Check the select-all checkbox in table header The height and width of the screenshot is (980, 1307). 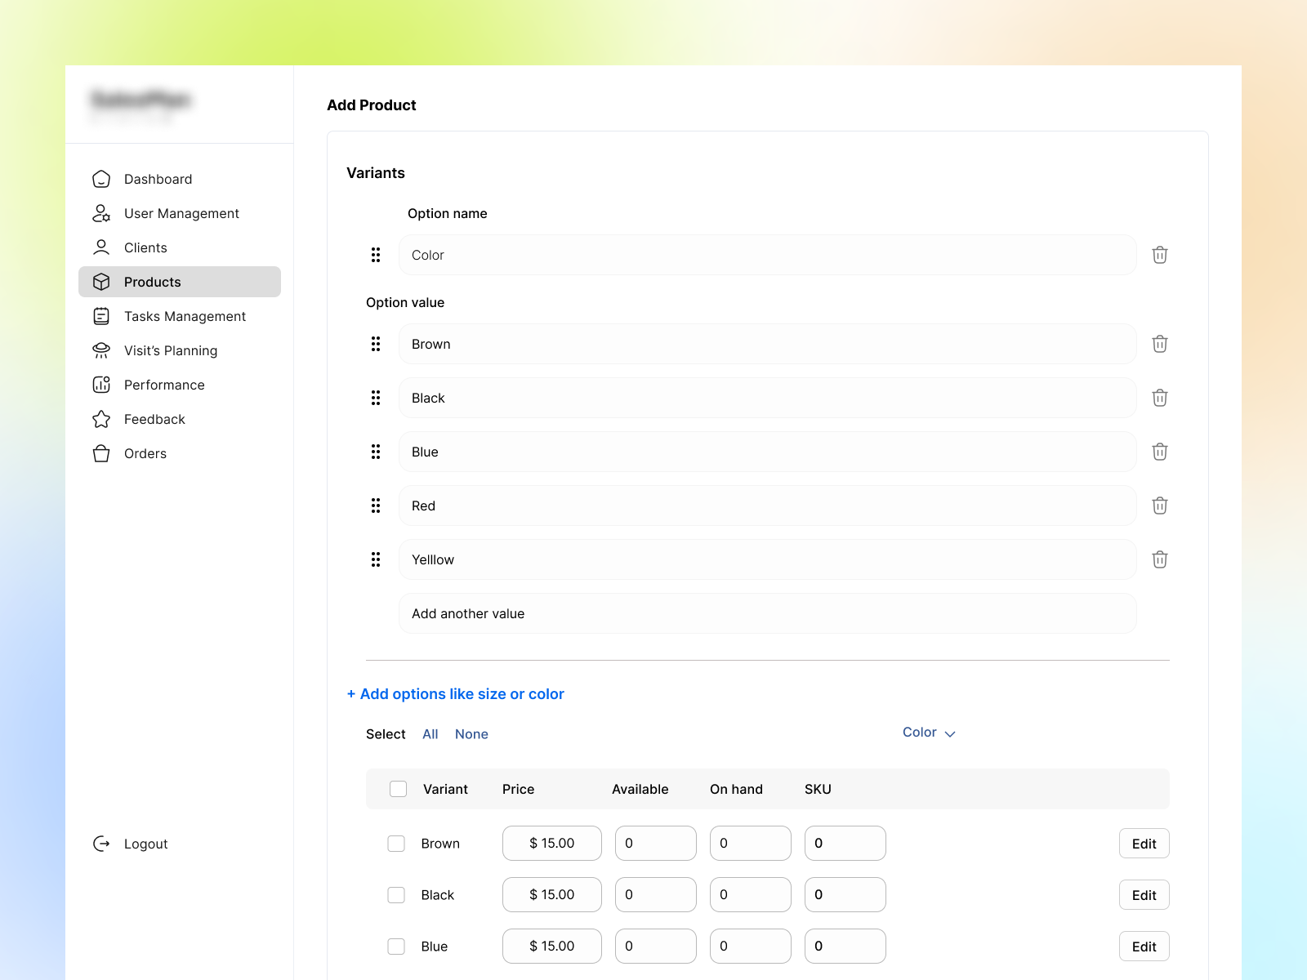point(398,788)
